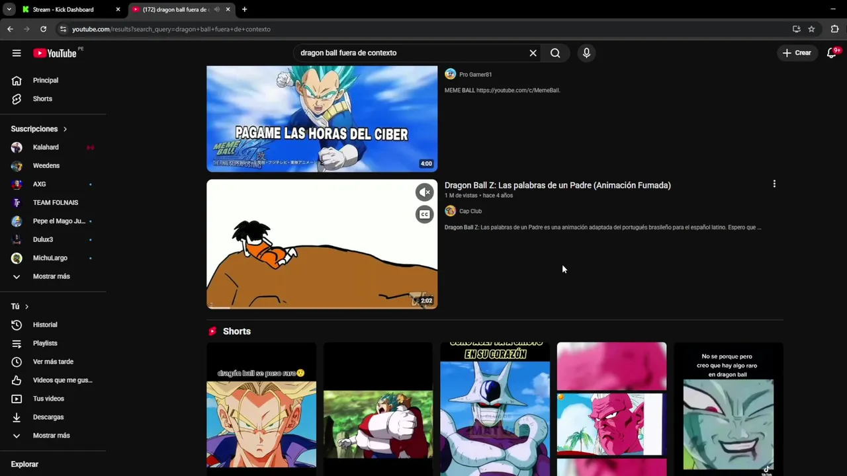Click the Shorts shelf heading
847x476 pixels.
(236, 331)
